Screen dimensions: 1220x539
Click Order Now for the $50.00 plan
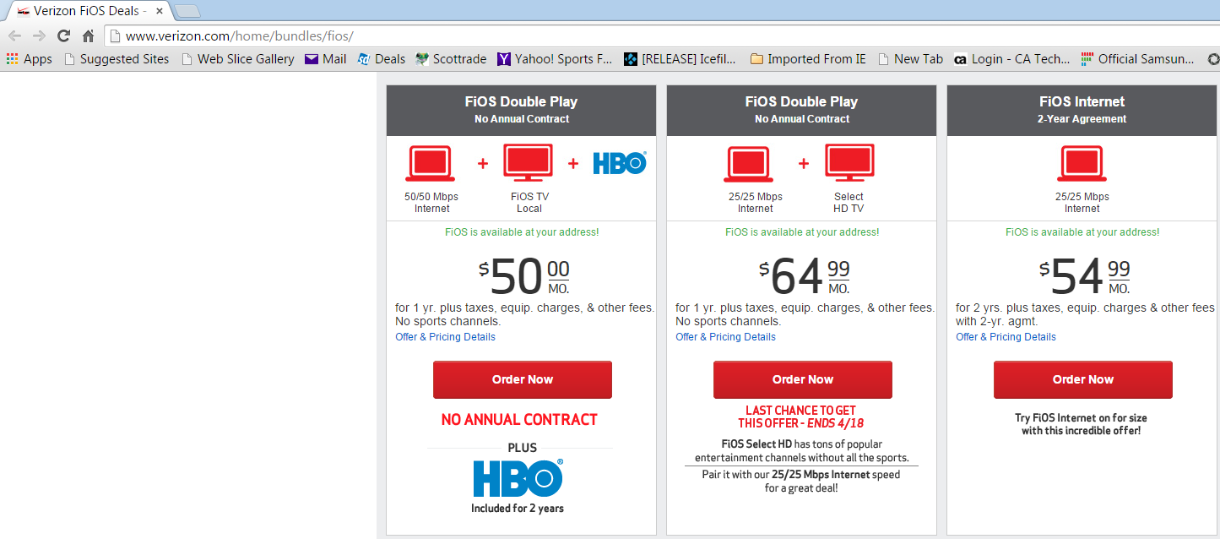click(523, 379)
